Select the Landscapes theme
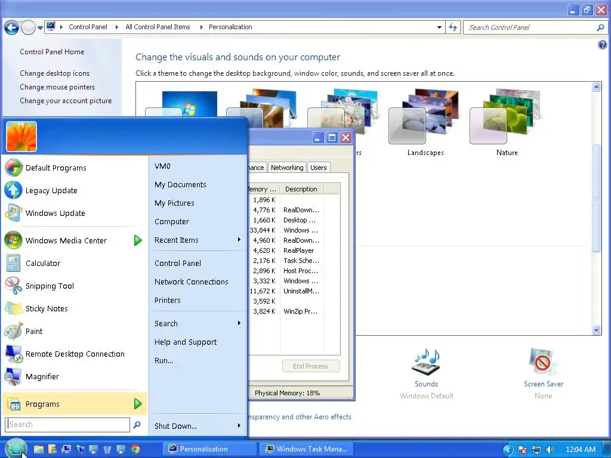The width and height of the screenshot is (611, 458). 425,123
